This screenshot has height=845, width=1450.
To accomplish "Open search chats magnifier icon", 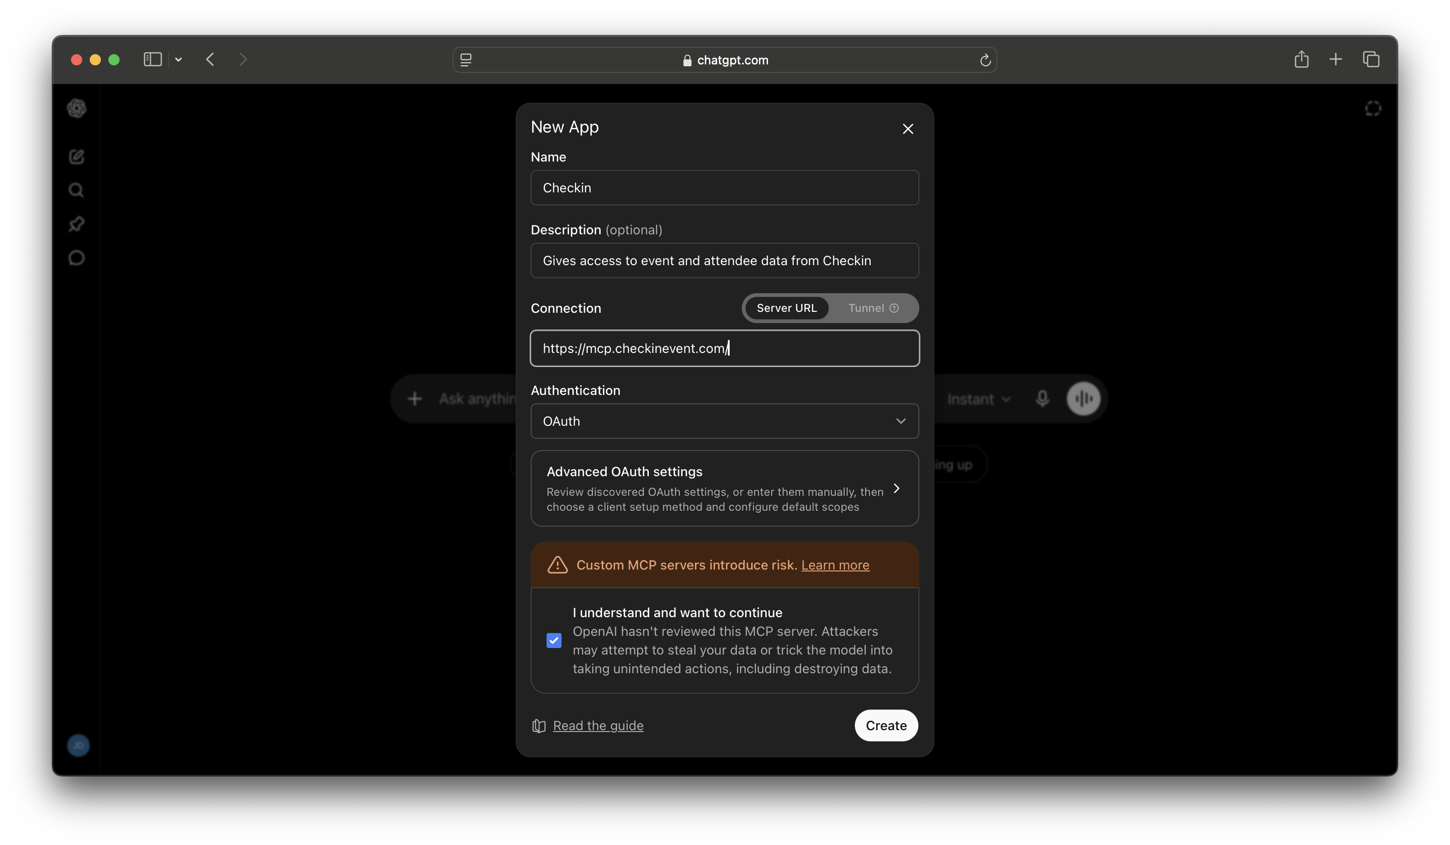I will pyautogui.click(x=76, y=190).
